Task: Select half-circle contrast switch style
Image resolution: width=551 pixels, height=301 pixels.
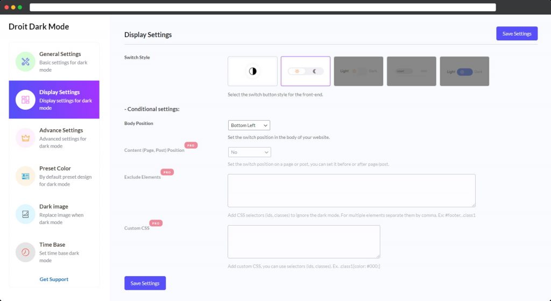Action: 252,71
